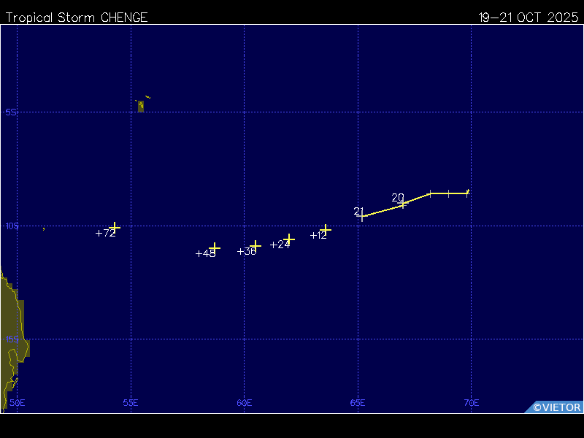
Task: Click the 60E longitude label
Action: (x=244, y=403)
